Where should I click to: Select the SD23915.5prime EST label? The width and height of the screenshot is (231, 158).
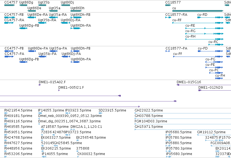tap(112, 110)
